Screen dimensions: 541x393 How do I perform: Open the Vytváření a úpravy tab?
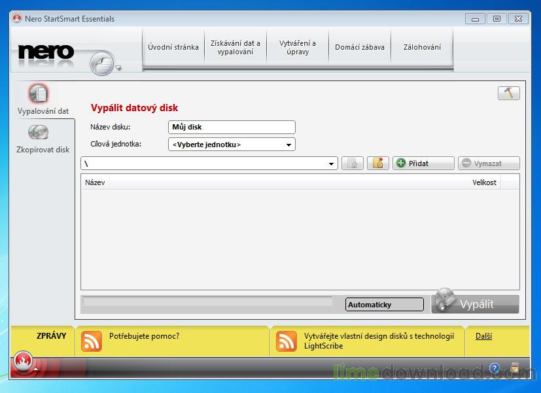click(x=298, y=47)
